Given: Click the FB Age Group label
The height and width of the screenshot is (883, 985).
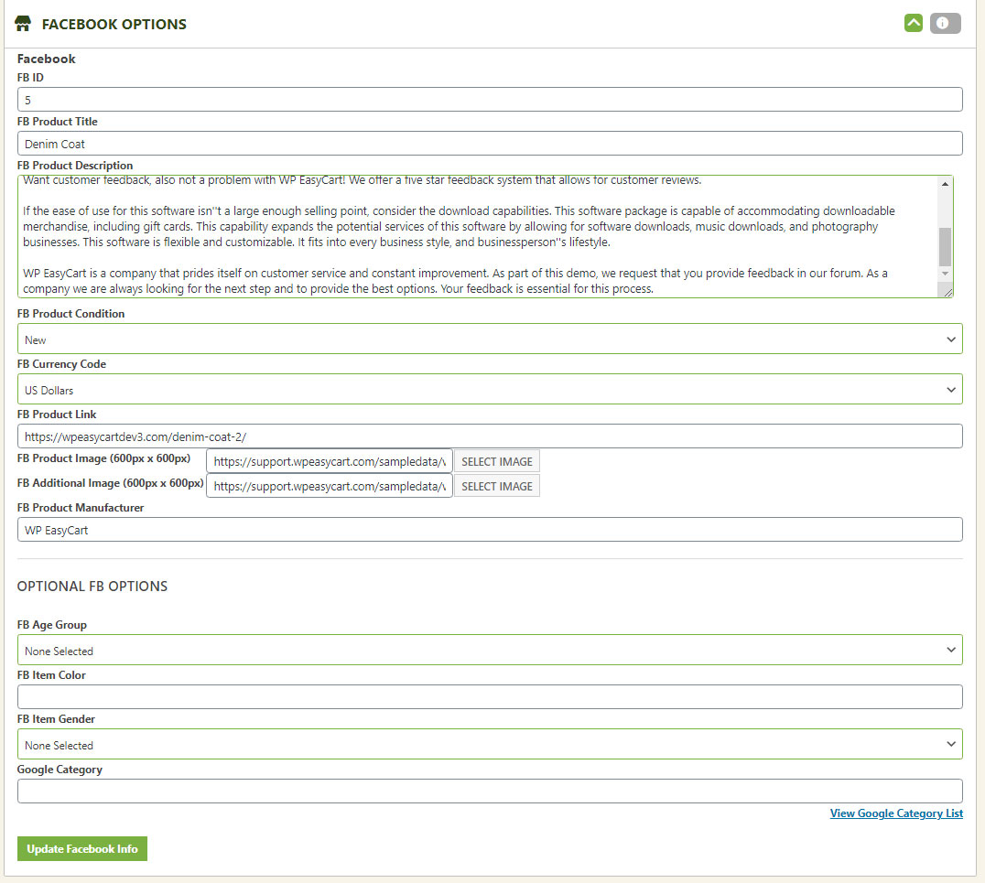Looking at the screenshot, I should pos(52,625).
